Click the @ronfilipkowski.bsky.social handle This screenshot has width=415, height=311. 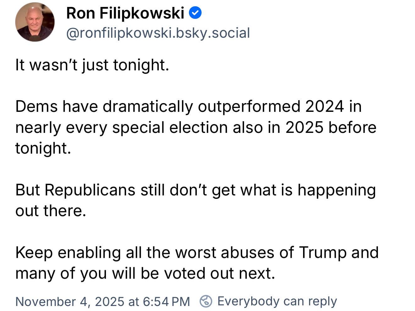158,33
